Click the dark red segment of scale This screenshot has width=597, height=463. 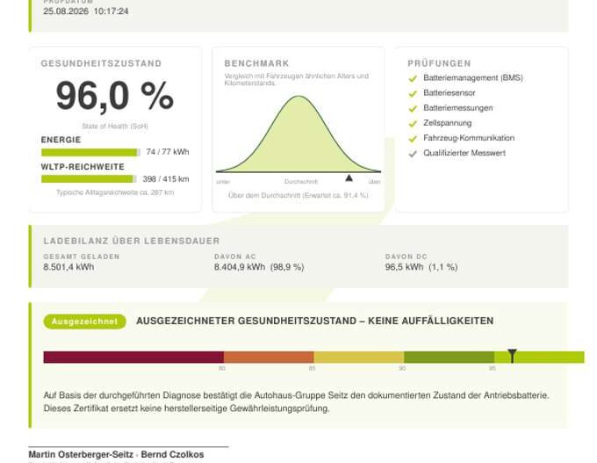pos(133,357)
